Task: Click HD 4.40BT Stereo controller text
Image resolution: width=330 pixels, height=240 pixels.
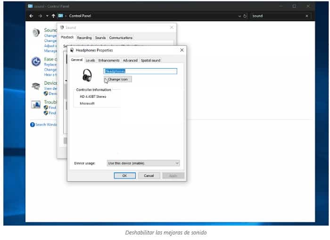Action: [93, 96]
